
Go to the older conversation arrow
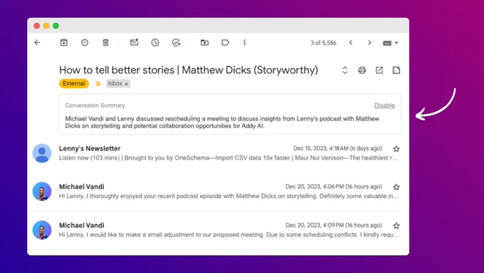point(369,43)
